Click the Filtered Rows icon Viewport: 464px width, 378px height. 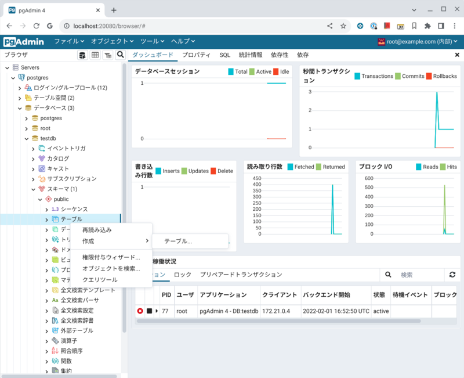pos(108,55)
